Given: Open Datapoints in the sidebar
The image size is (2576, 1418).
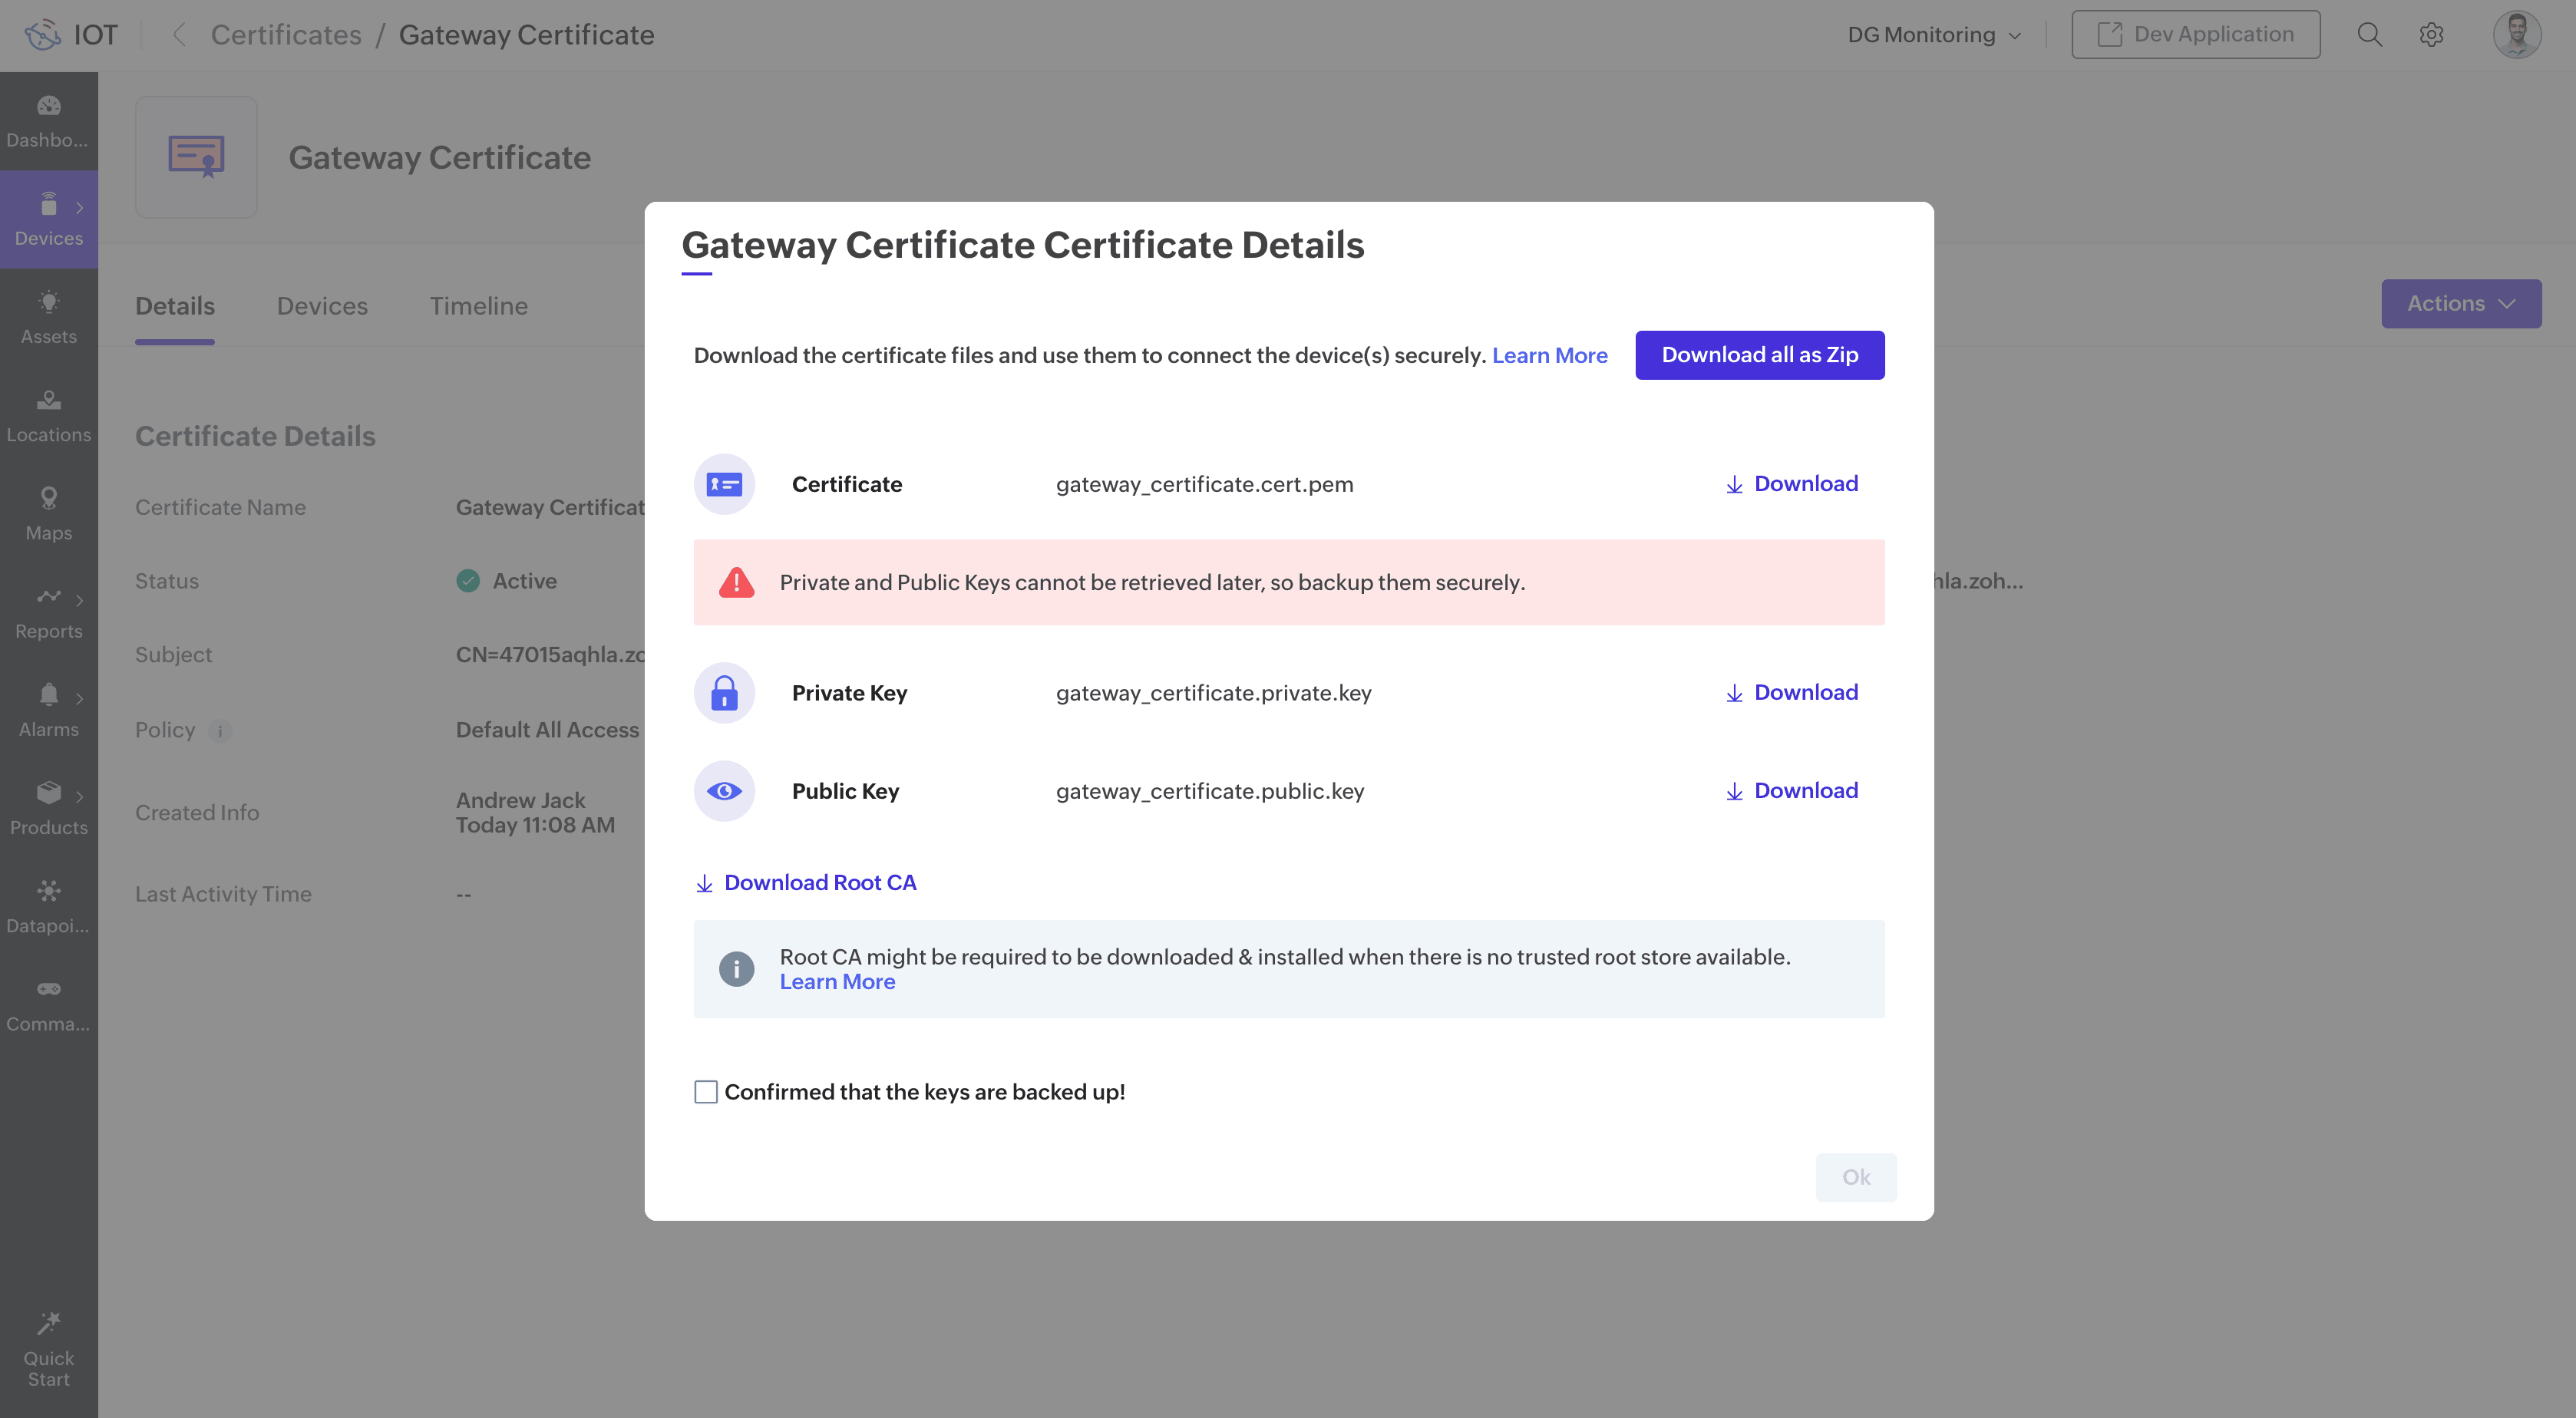Looking at the screenshot, I should [x=48, y=906].
